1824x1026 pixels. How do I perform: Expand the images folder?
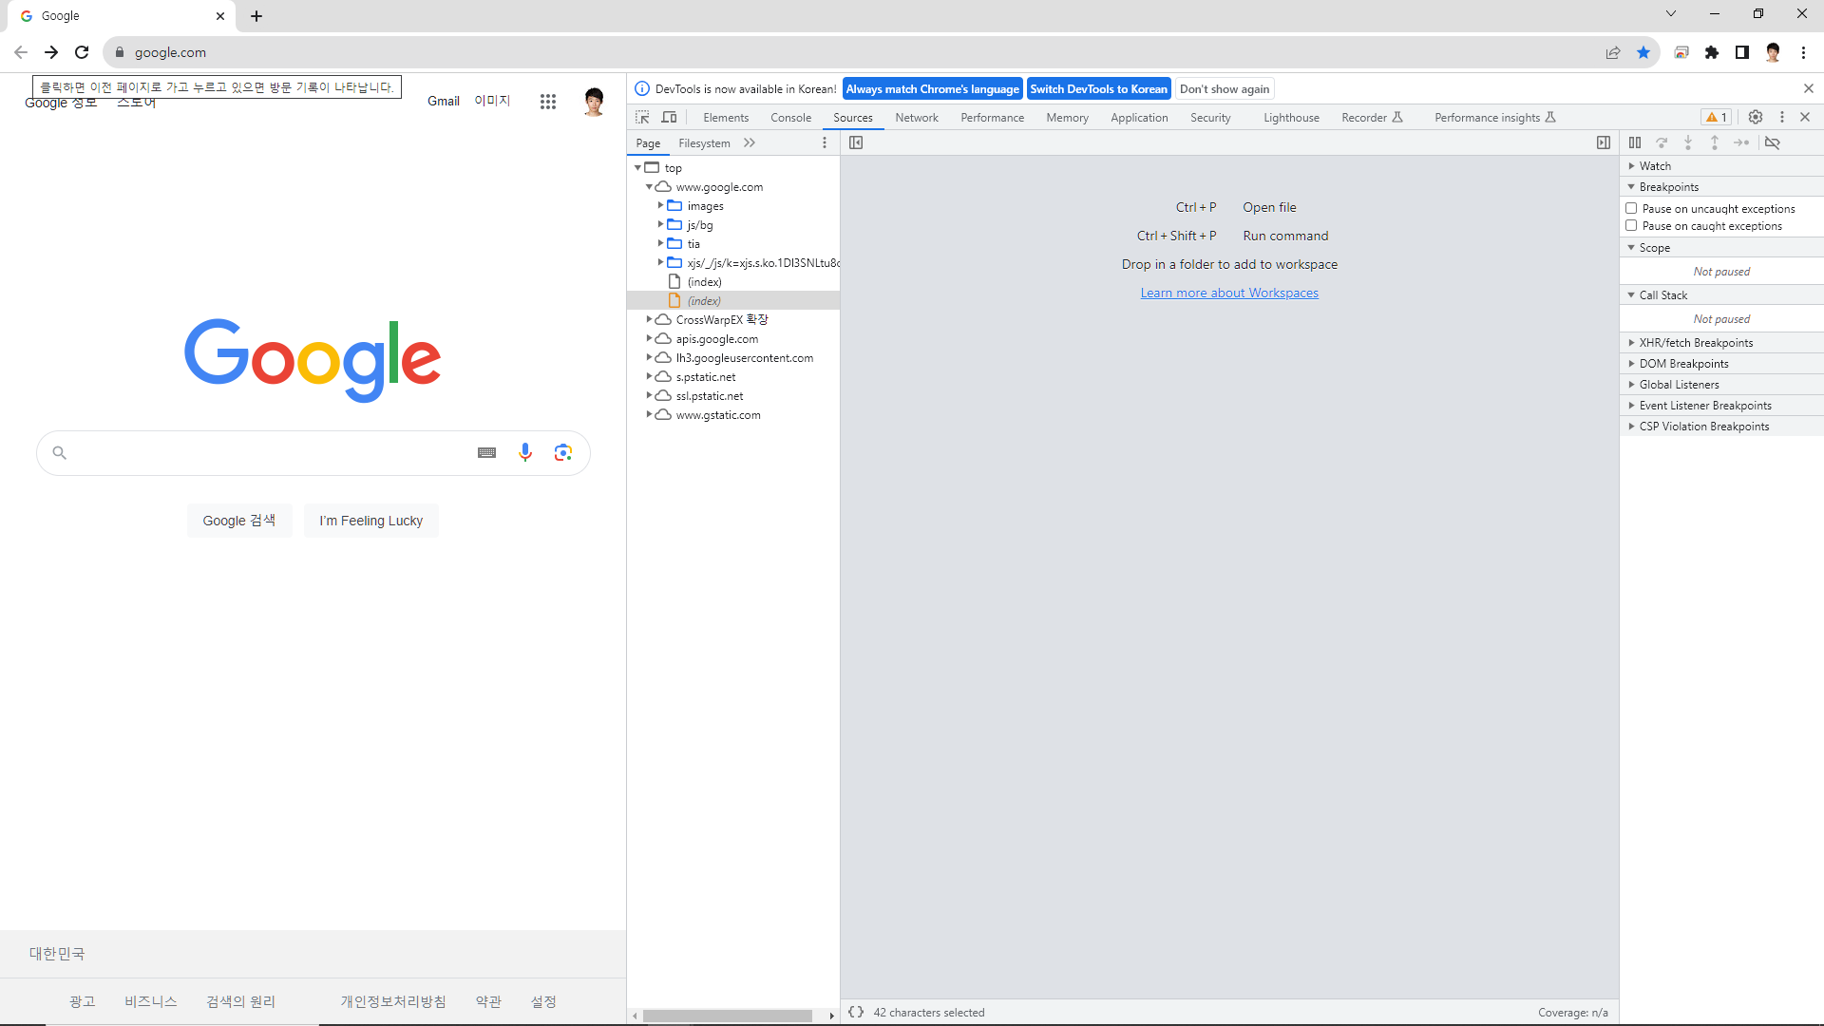(660, 205)
